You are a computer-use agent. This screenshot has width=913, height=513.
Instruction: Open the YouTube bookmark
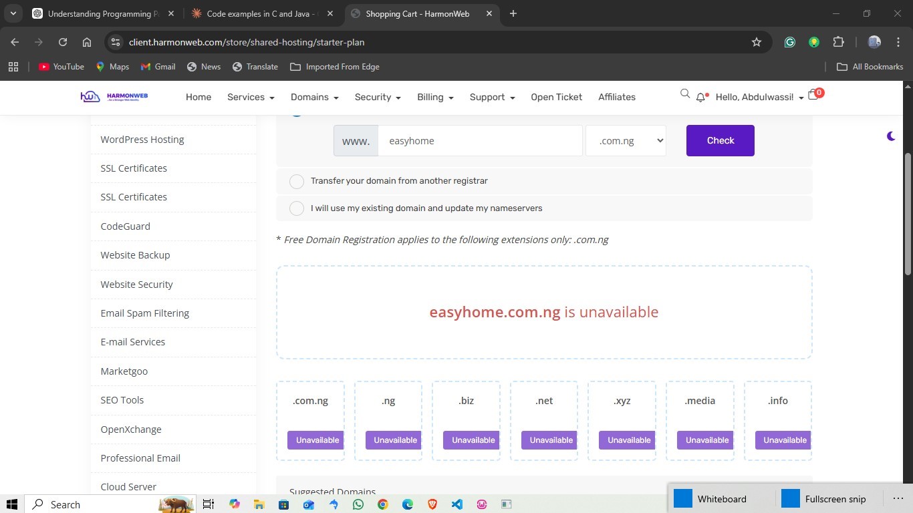click(61, 67)
